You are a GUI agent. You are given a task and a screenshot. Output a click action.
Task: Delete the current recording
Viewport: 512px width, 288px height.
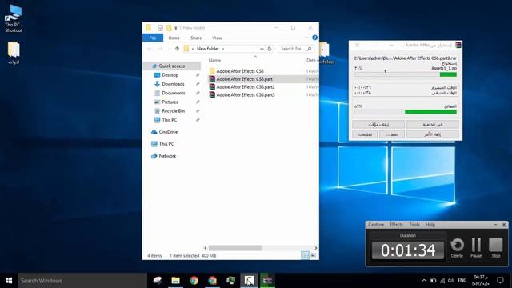(457, 248)
